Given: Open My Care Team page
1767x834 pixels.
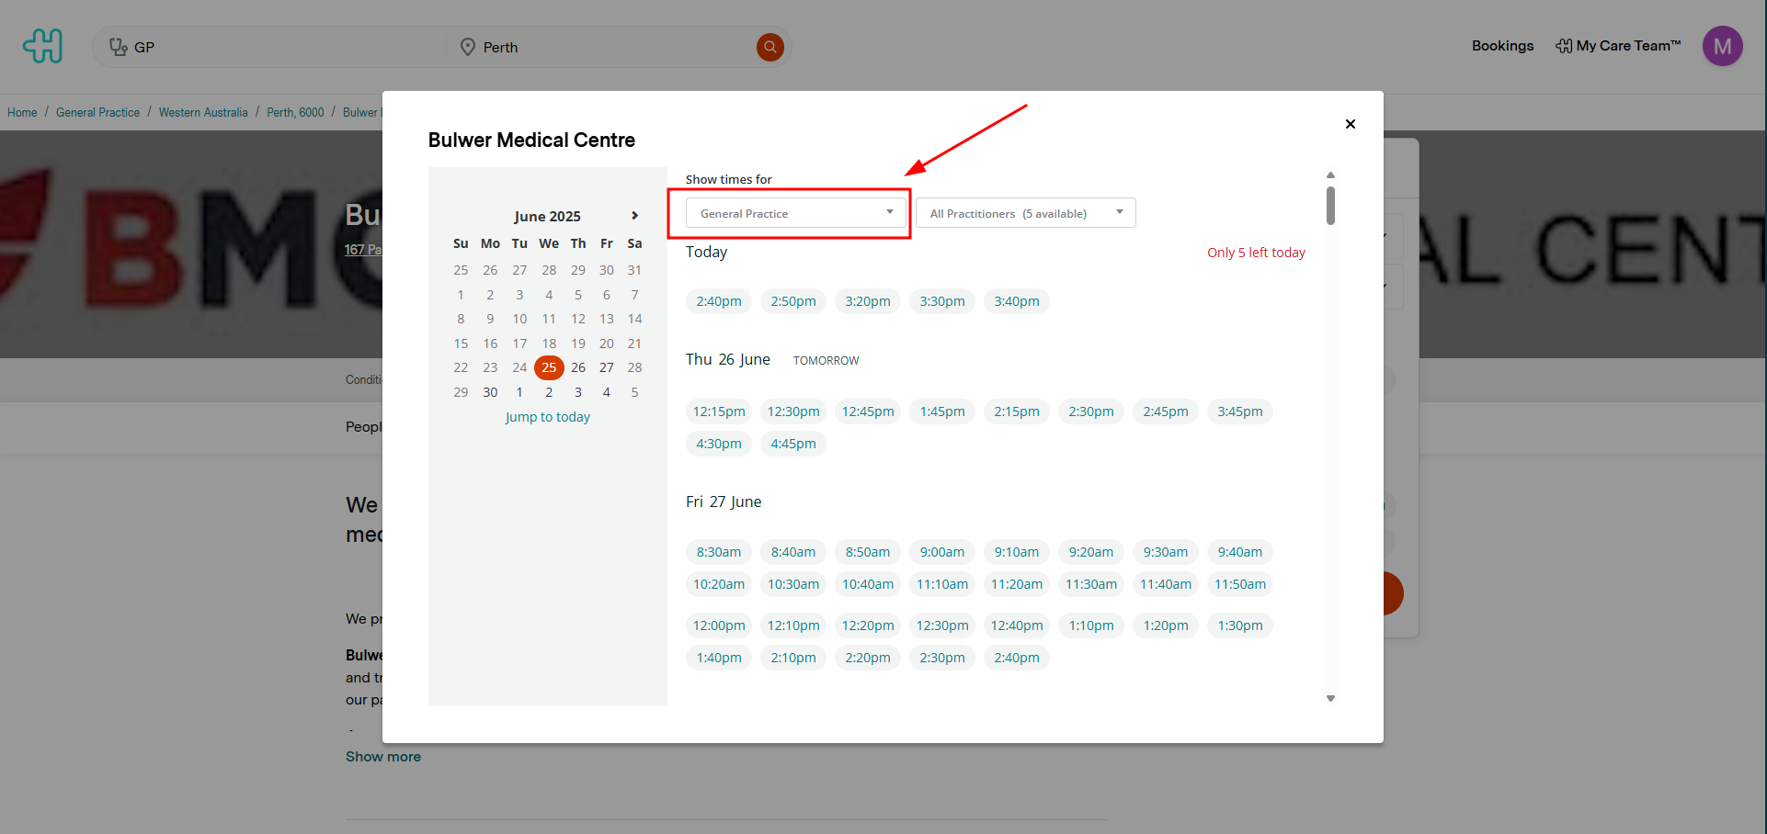Looking at the screenshot, I should 1618,46.
